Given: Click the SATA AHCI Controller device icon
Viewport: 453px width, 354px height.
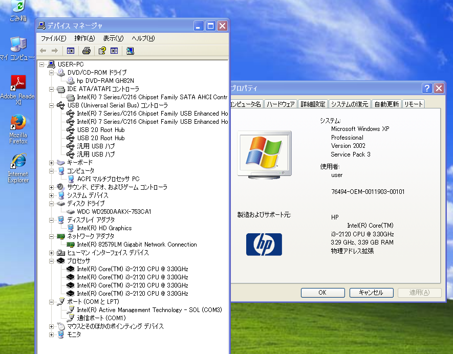Looking at the screenshot, I should 71,97.
